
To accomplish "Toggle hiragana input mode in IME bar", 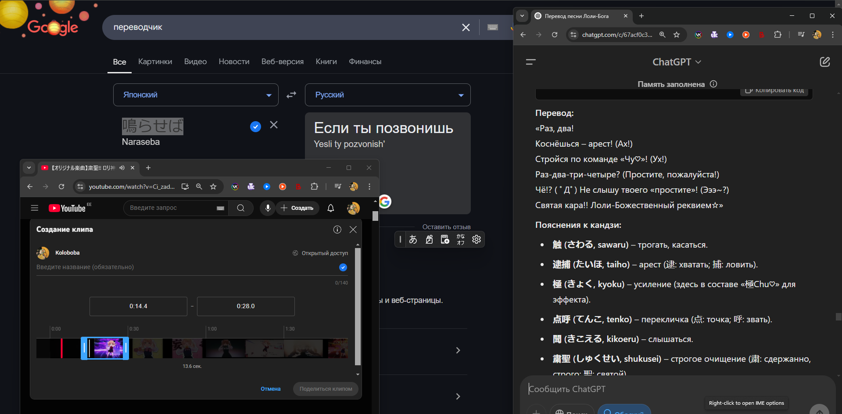I will pyautogui.click(x=413, y=239).
